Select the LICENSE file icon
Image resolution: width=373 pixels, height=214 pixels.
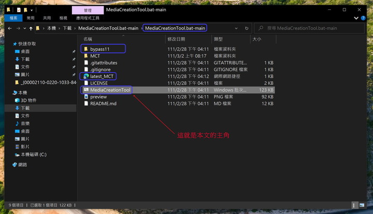pos(86,83)
